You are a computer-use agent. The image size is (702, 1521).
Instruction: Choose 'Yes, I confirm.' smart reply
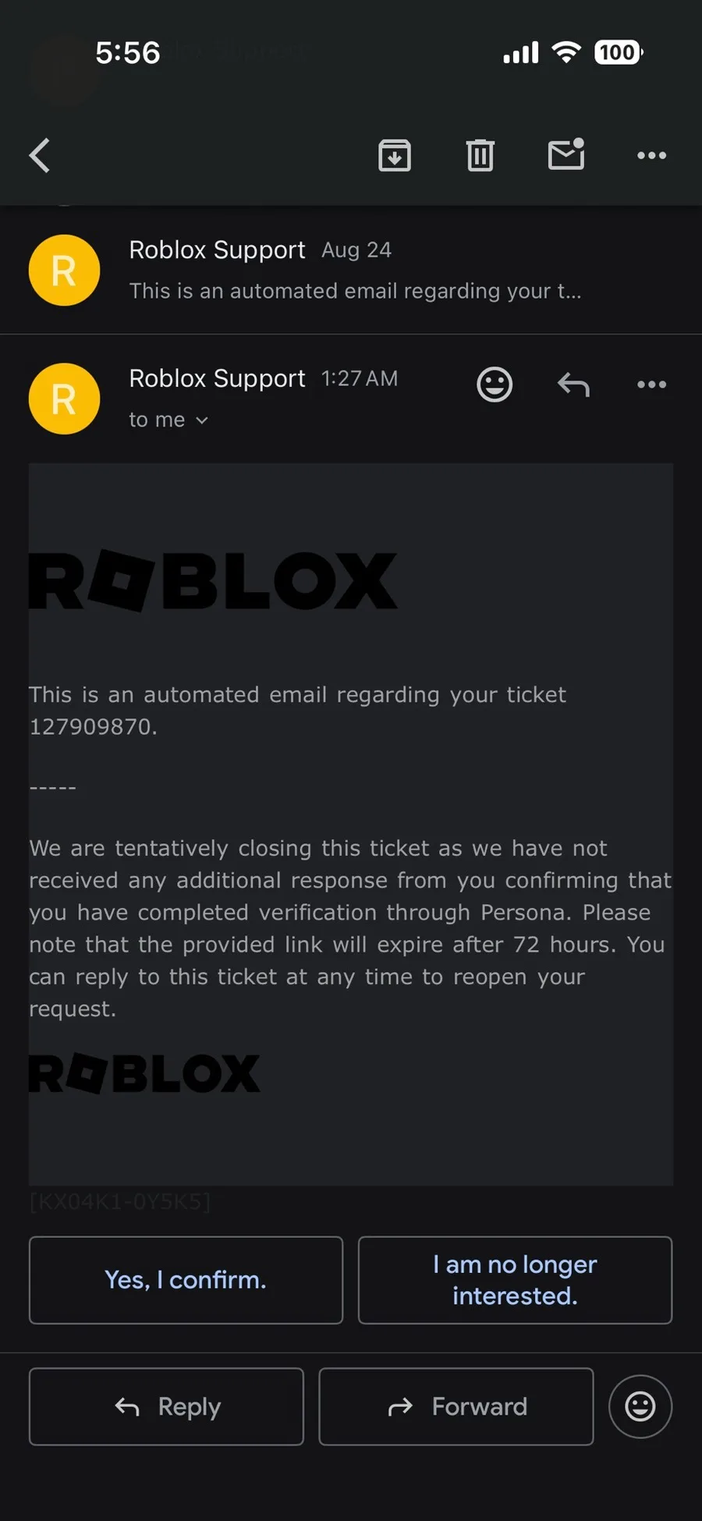pos(186,1280)
